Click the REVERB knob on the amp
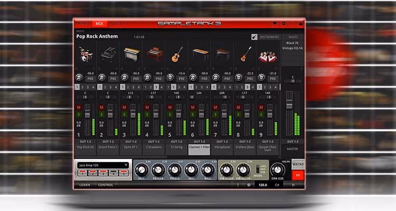 (x=158, y=170)
